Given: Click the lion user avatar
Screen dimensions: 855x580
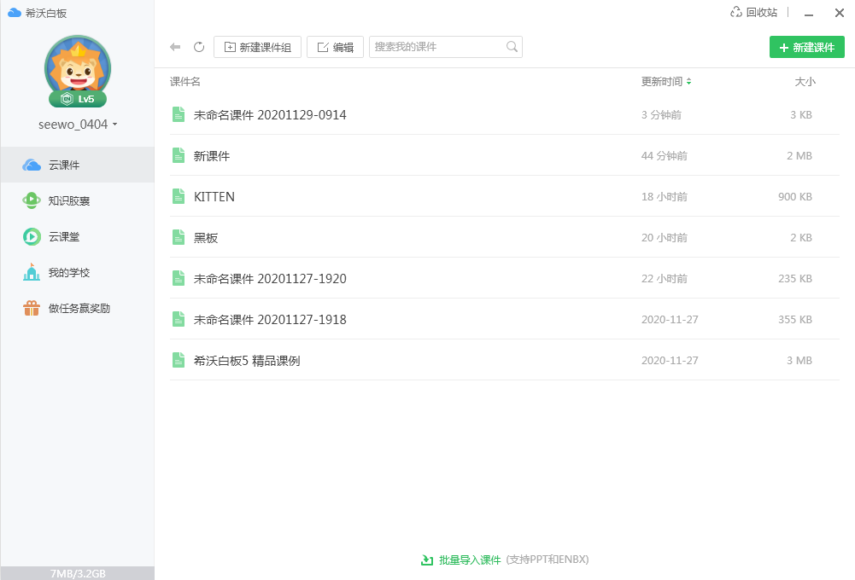Looking at the screenshot, I should tap(78, 67).
